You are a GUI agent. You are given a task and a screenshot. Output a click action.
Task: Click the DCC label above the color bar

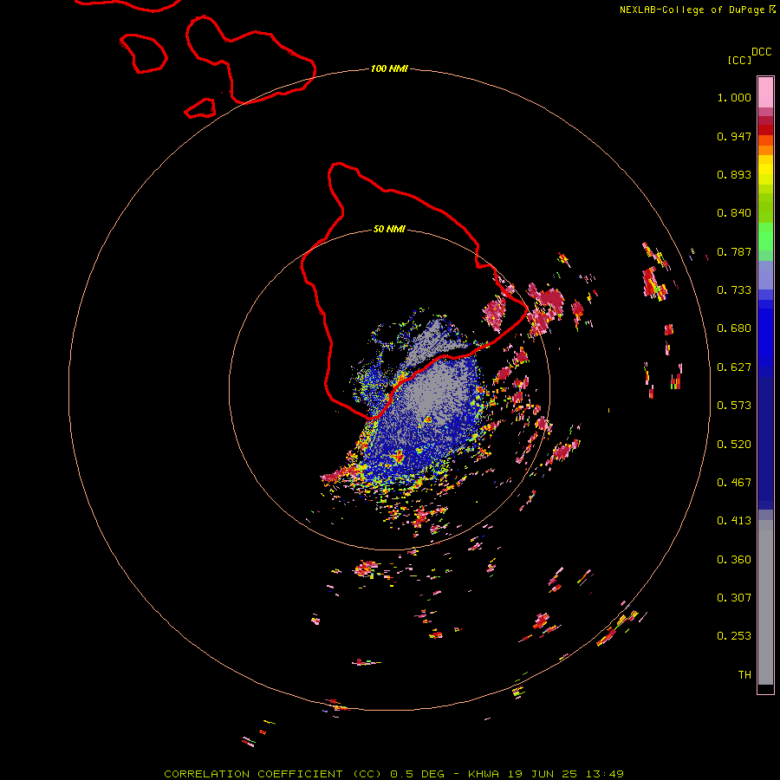(x=762, y=52)
